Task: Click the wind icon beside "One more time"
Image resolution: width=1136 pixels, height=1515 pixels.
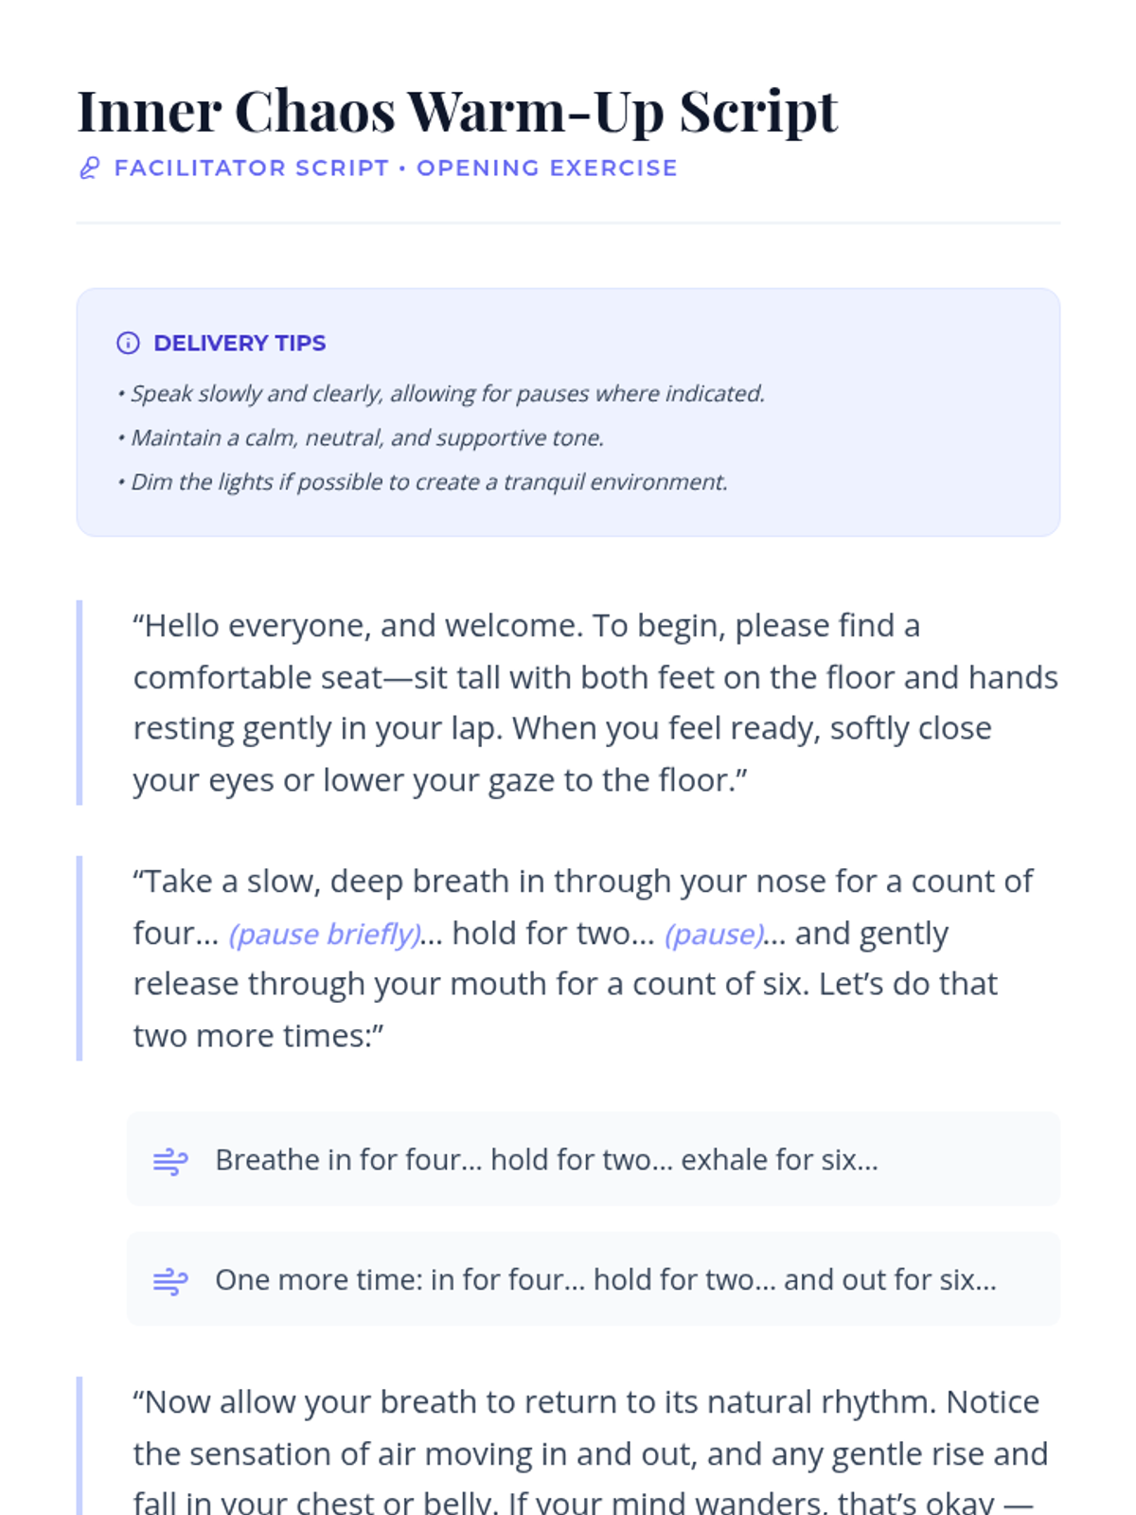Action: pyautogui.click(x=170, y=1281)
